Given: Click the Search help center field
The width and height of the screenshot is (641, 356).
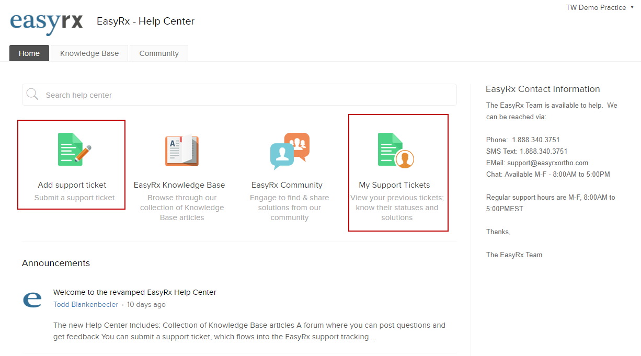Looking at the screenshot, I should [x=239, y=95].
